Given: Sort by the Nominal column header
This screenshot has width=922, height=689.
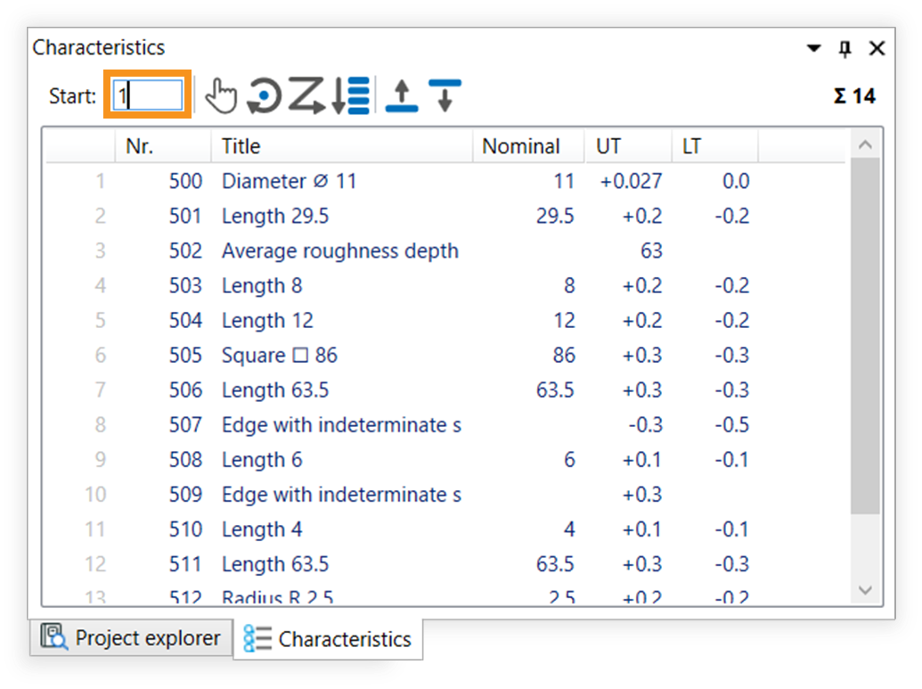Looking at the screenshot, I should [527, 146].
